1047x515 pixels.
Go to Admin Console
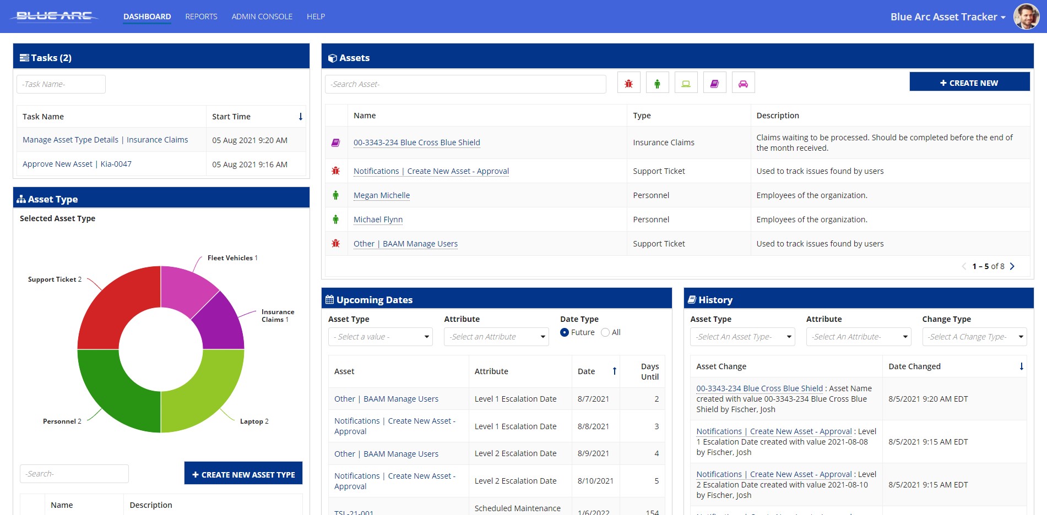pyautogui.click(x=262, y=17)
